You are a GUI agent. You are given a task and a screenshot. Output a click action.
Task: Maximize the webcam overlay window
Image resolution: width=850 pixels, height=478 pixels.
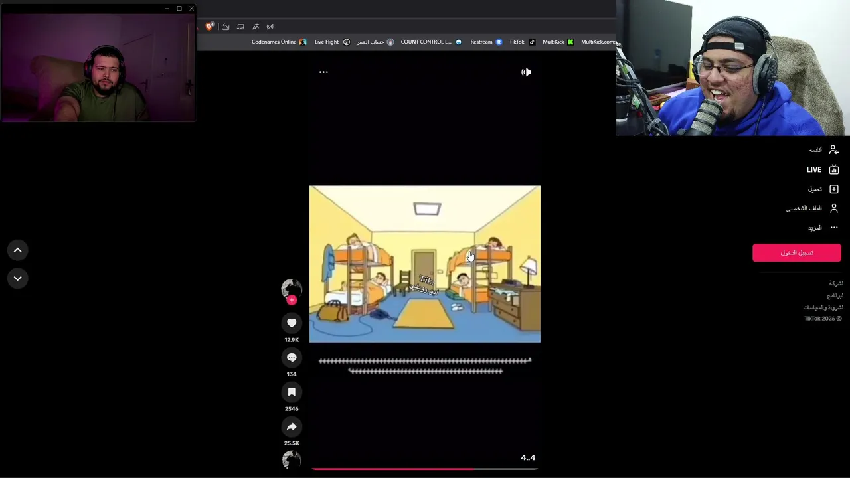pyautogui.click(x=179, y=9)
